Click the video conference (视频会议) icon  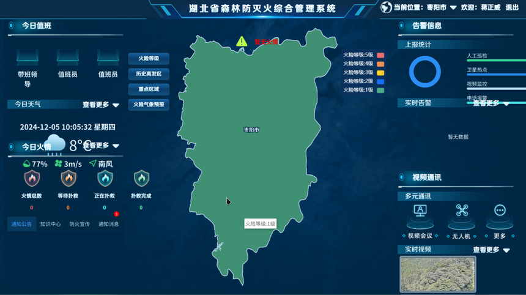[x=420, y=211]
